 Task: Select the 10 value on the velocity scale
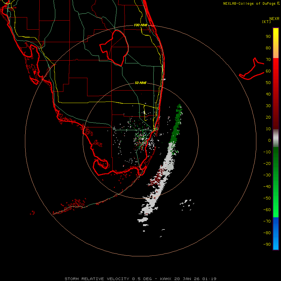coord(268,129)
